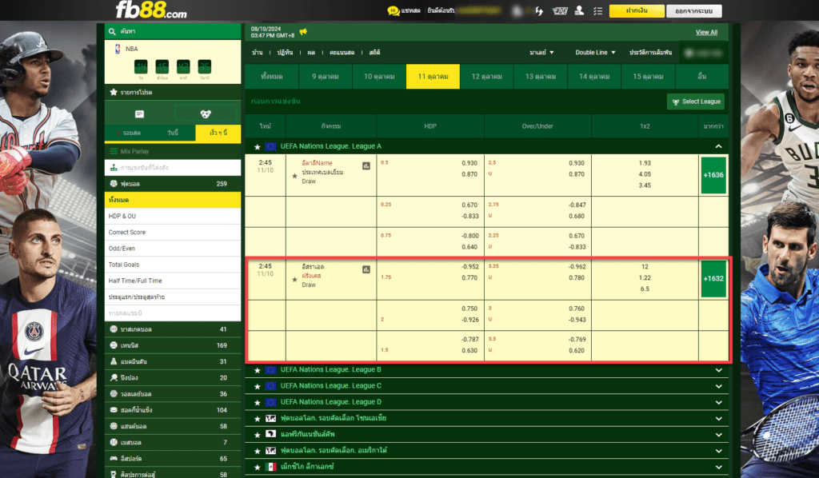
Task: Star the UEFA Nations League. League B
Action: (x=257, y=370)
